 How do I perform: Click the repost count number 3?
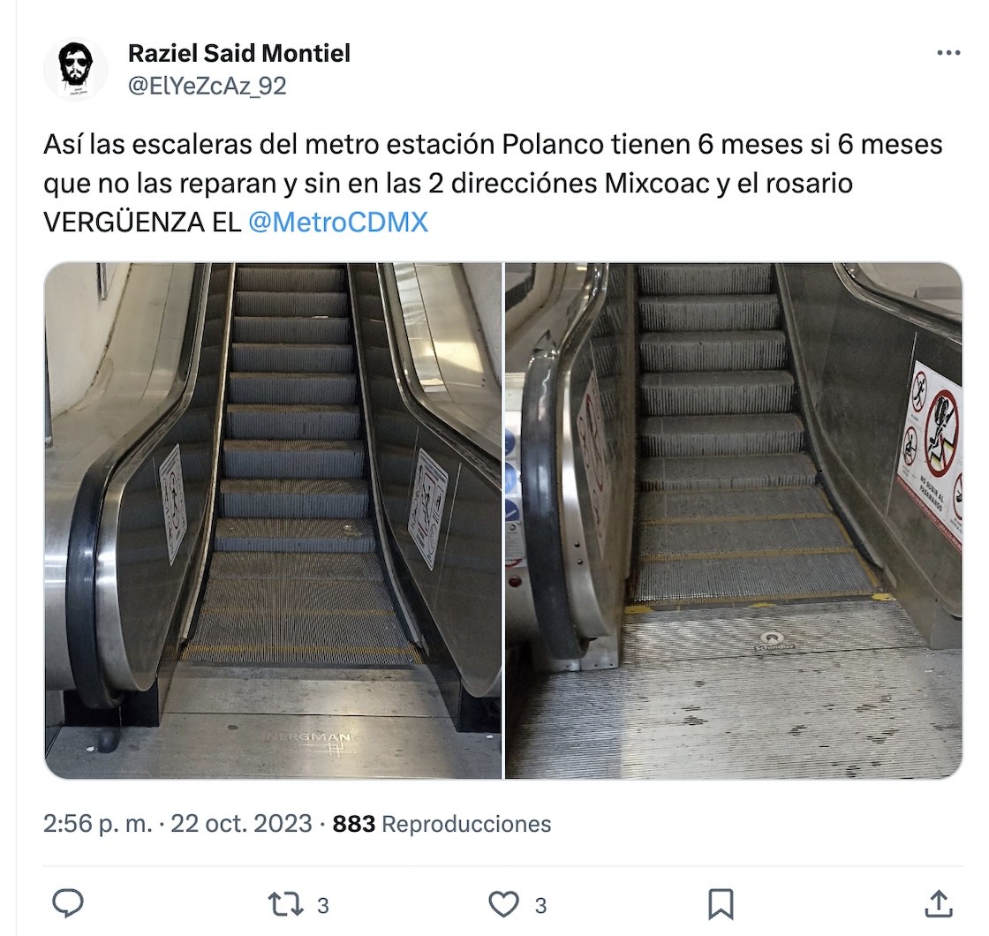tap(323, 906)
